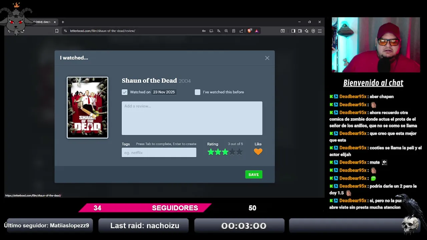Image resolution: width=427 pixels, height=240 pixels.
Task: Click the 00:03:00 timer display
Action: [244, 226]
